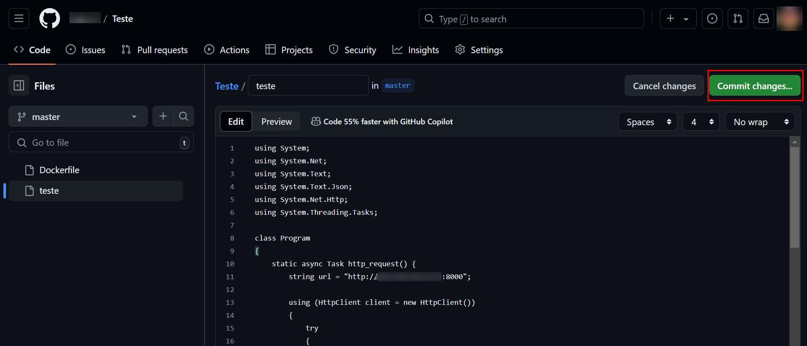Collapse the Files side panel icon
Viewport: 807px width, 346px height.
(x=19, y=86)
